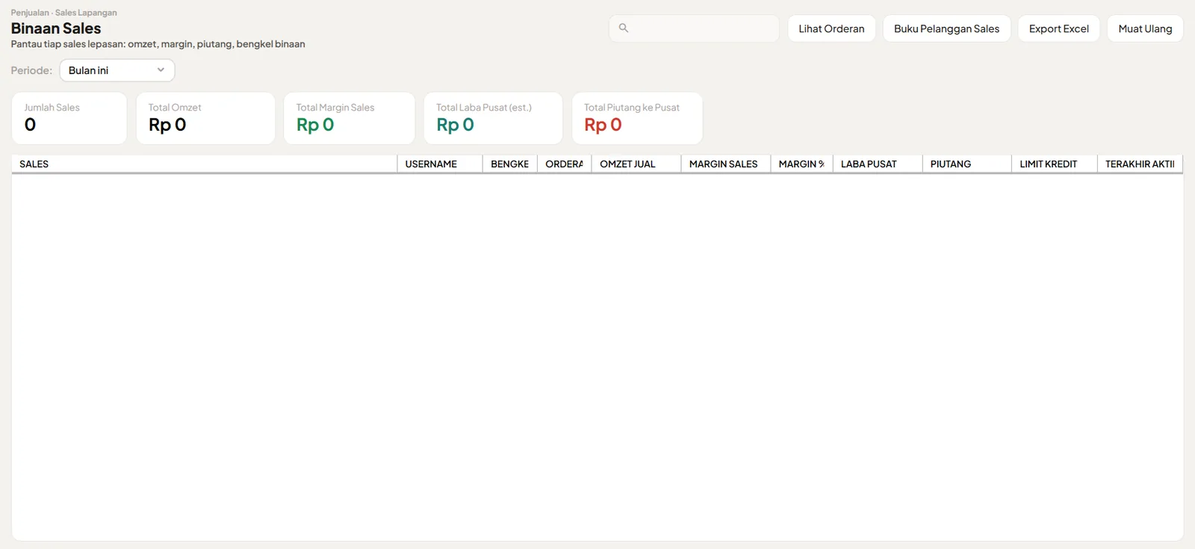Focus the search input field

(x=694, y=28)
